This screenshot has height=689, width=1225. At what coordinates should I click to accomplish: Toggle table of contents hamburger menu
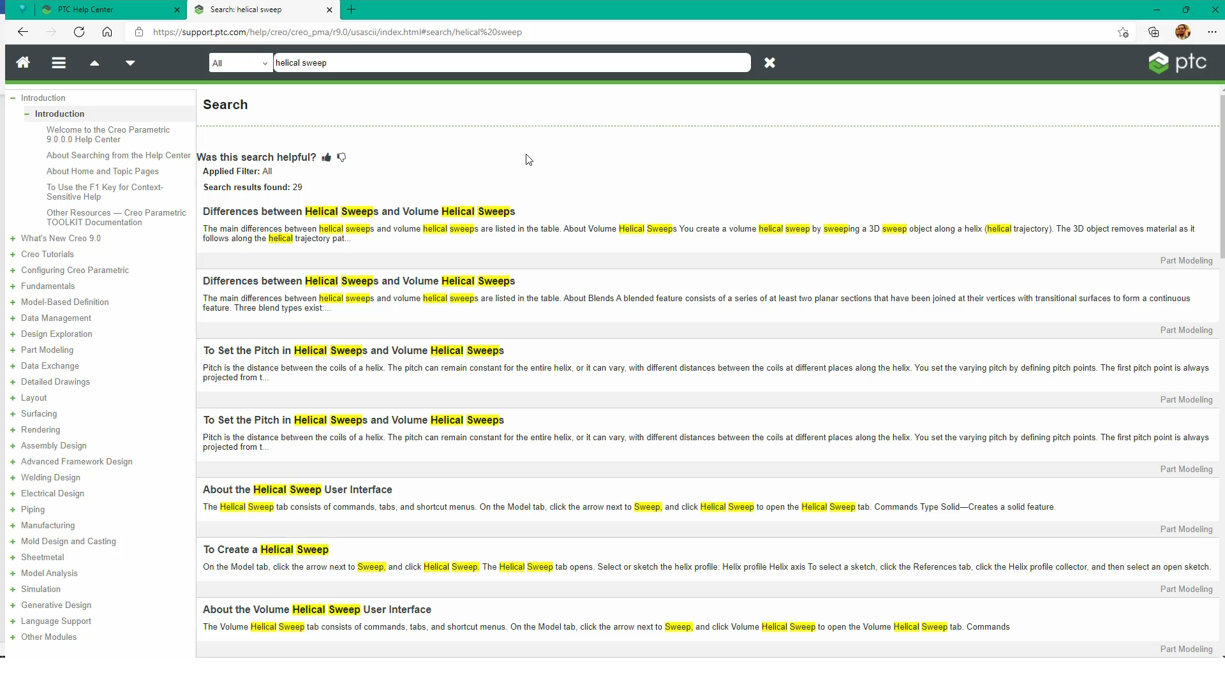pyautogui.click(x=59, y=63)
